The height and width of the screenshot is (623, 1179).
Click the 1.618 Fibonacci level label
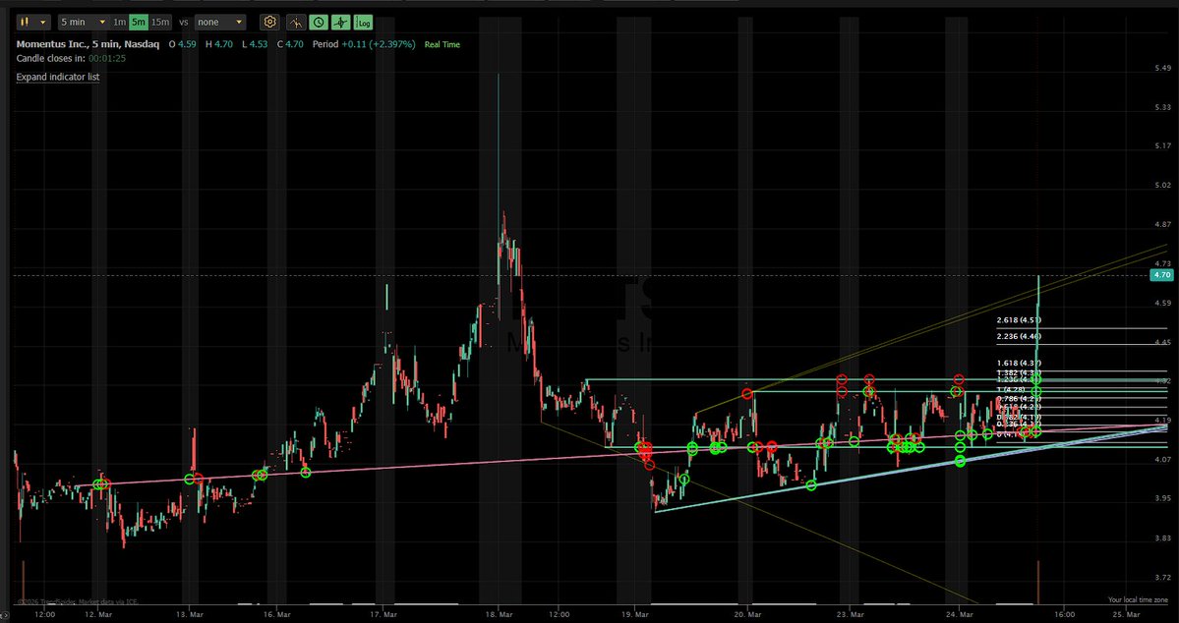[1019, 363]
